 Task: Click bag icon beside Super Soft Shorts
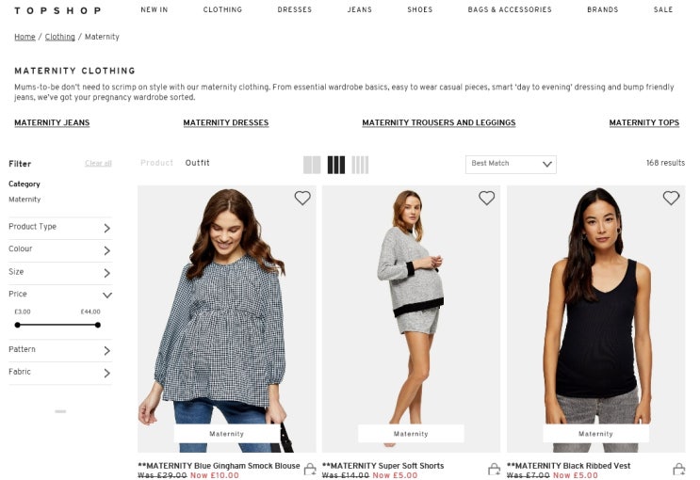(x=495, y=470)
